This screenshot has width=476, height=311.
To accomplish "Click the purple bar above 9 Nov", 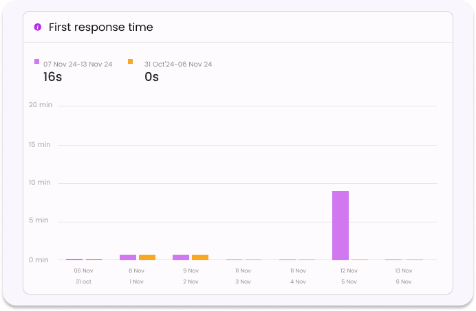I will click(x=181, y=257).
